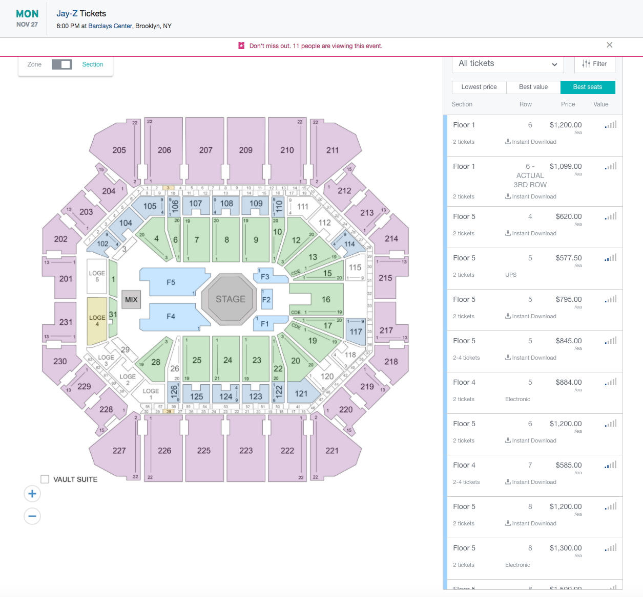Click Instant Download icon for $620.00 listing
The height and width of the screenshot is (597, 643).
coord(508,233)
